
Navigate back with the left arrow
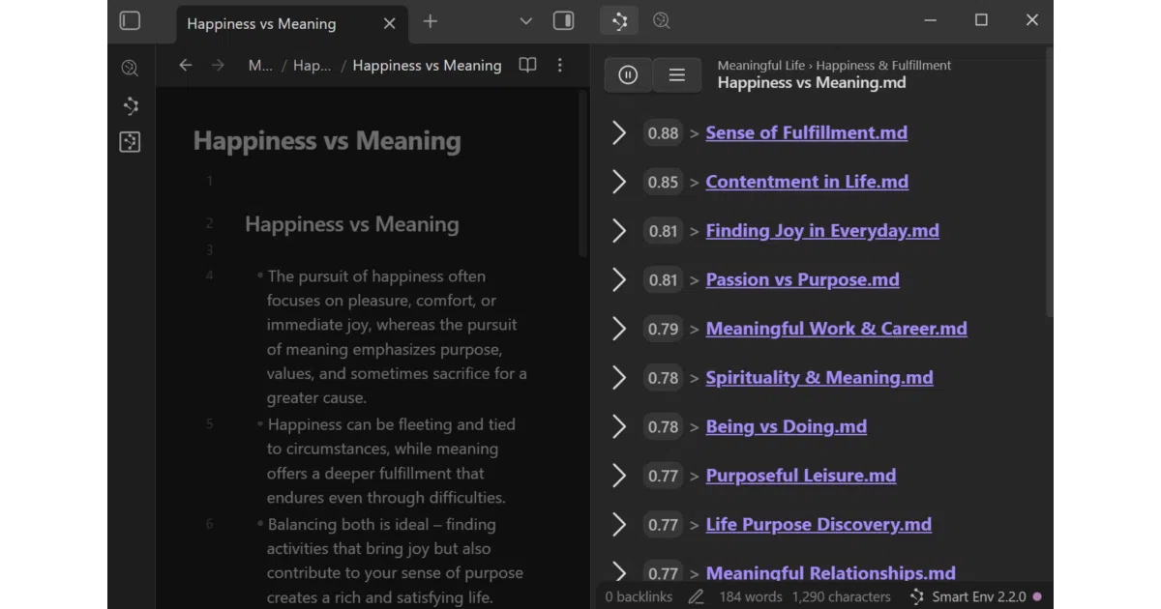186,65
